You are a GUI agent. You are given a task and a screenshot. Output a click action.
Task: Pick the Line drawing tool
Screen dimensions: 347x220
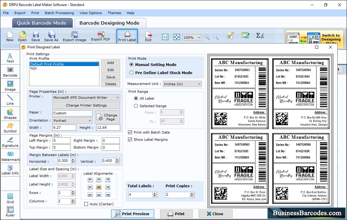(x=10, y=100)
